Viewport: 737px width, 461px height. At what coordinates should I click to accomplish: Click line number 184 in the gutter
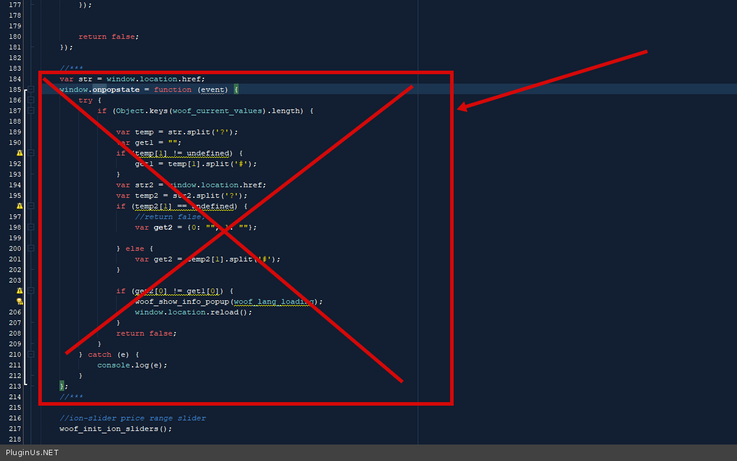[15, 79]
